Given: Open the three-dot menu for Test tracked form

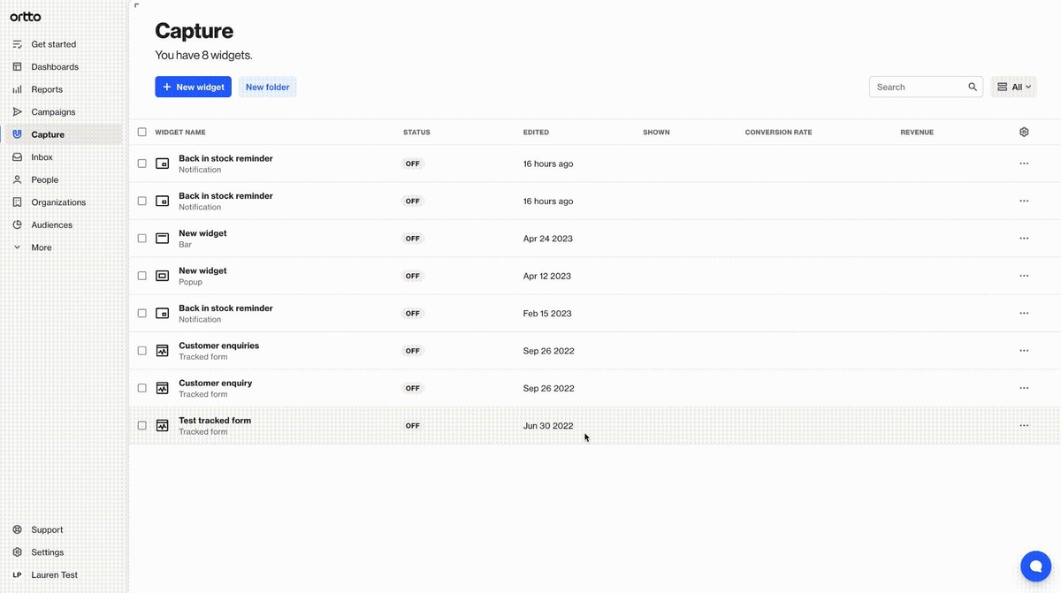Looking at the screenshot, I should pyautogui.click(x=1024, y=425).
